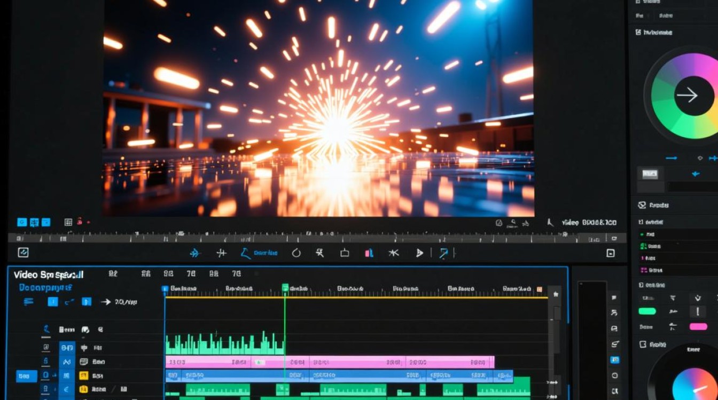Click the green playhead marker on the timeline ruler
718x400 pixels.
(x=285, y=288)
